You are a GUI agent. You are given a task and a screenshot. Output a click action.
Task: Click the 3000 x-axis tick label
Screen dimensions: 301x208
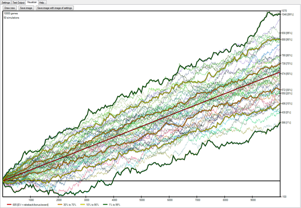coord(87,200)
